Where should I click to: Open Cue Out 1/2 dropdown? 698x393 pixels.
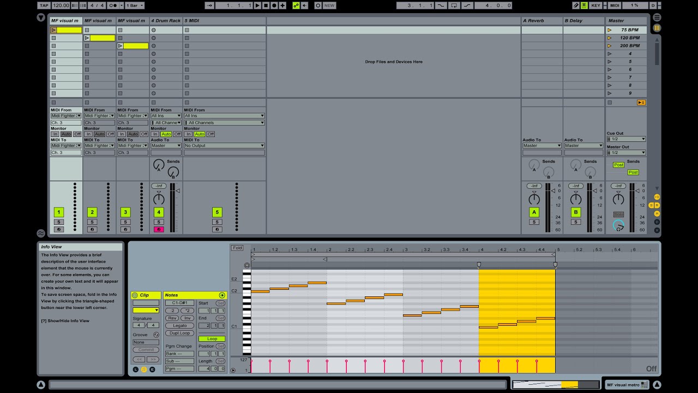[x=626, y=139]
